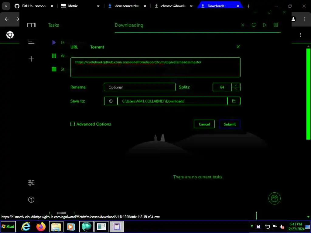This screenshot has width=311, height=233.
Task: Open the Chrome three-dot menu
Action: [304, 19]
